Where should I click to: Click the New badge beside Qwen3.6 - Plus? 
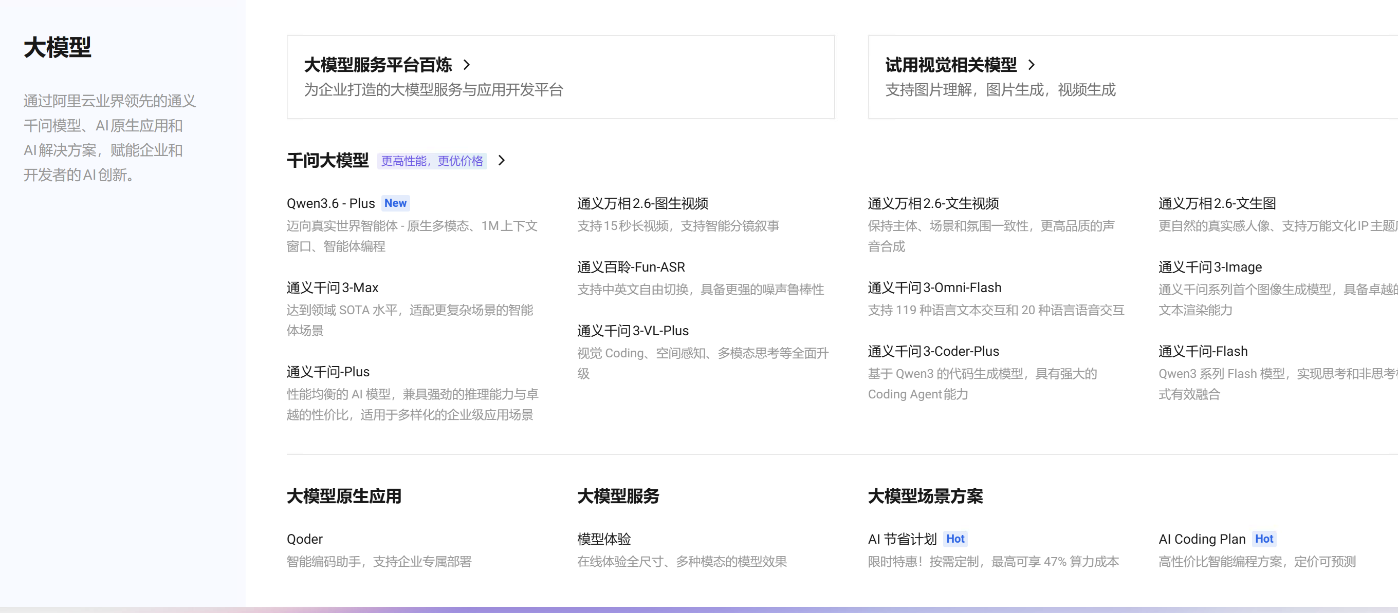pos(395,203)
